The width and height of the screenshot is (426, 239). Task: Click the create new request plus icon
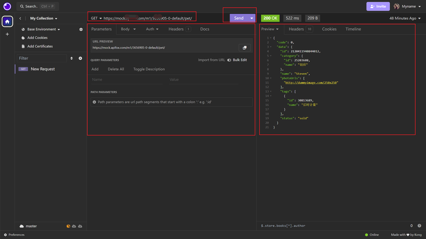click(80, 58)
